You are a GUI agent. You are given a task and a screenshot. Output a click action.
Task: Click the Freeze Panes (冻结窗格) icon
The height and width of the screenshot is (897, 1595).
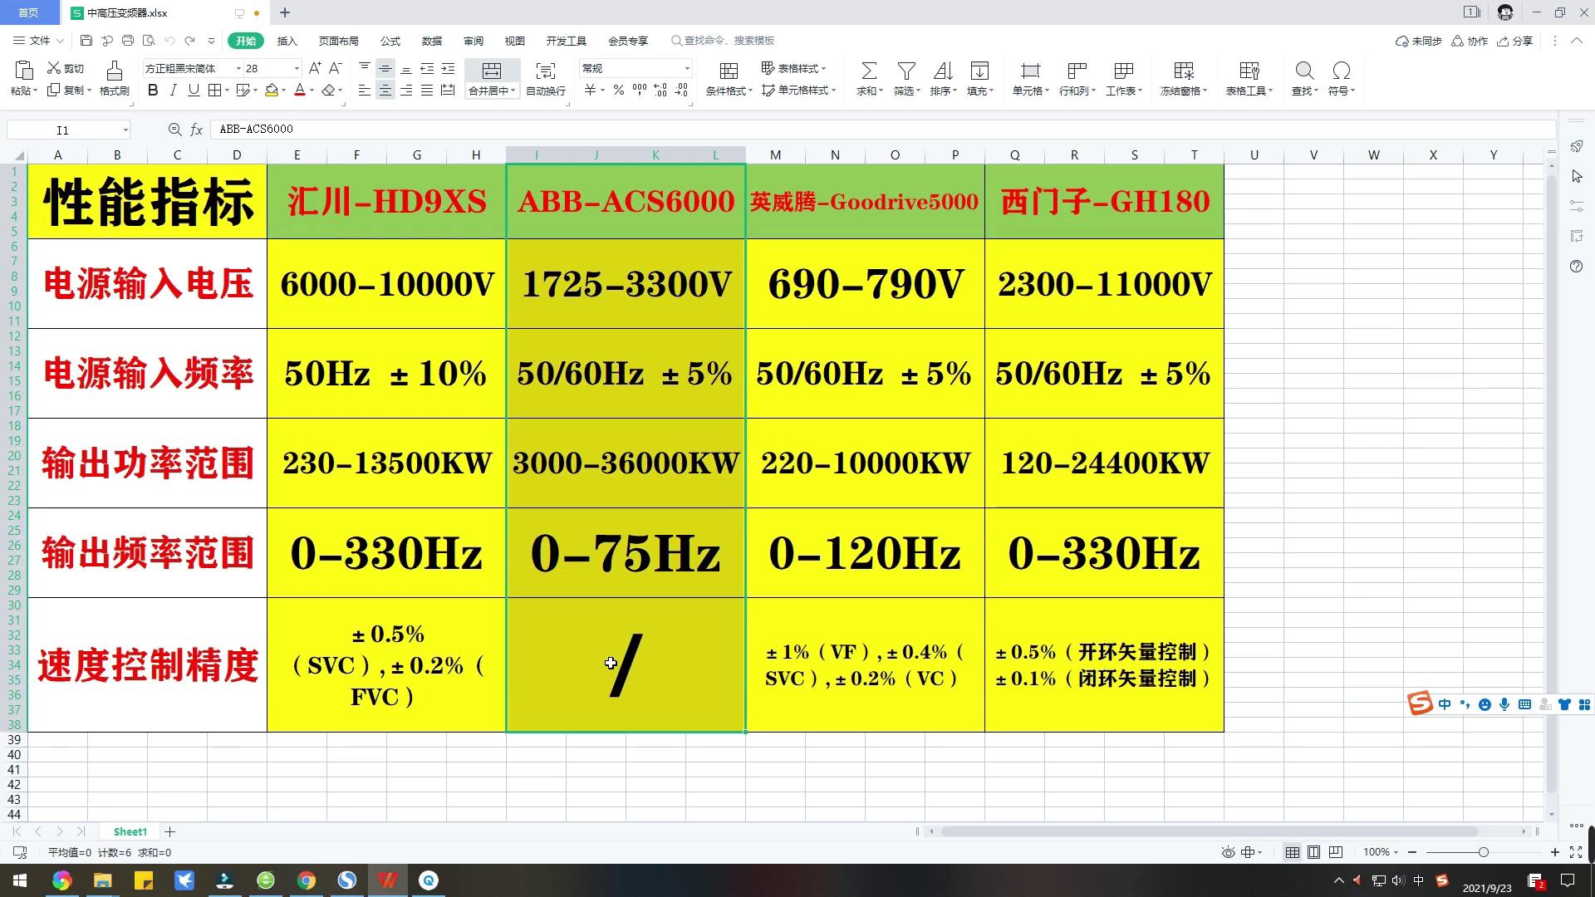(1184, 71)
